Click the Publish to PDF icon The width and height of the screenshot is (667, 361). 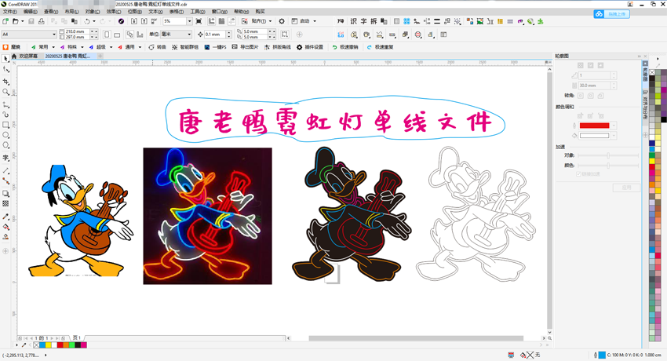pyautogui.click(x=154, y=21)
